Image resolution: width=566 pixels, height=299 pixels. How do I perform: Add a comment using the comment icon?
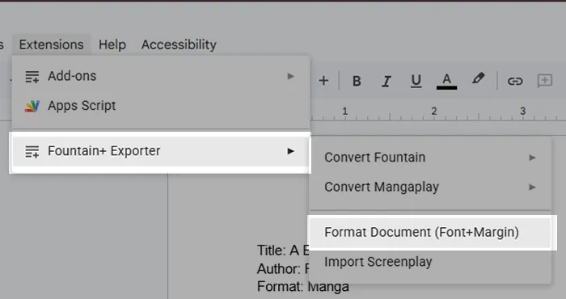(545, 81)
